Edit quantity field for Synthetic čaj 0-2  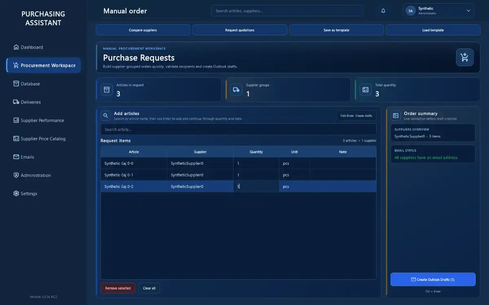click(256, 186)
